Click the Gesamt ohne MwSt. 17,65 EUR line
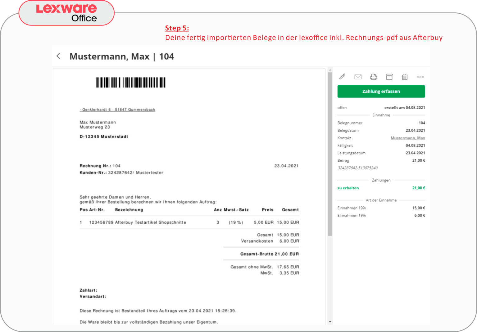Screen dimensions: 477x332 pos(265,267)
